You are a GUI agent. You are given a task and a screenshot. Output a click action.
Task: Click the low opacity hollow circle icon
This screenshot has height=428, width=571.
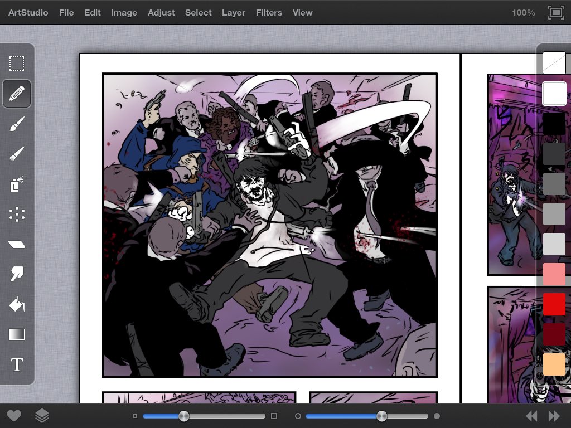298,416
